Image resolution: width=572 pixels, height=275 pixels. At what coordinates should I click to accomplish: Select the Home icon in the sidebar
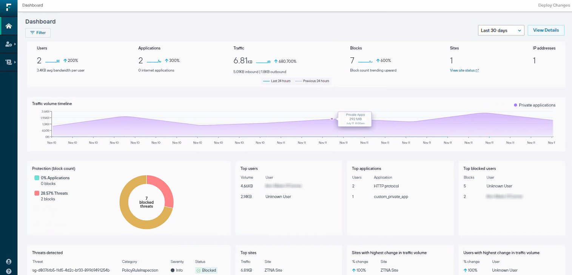[x=8, y=25]
